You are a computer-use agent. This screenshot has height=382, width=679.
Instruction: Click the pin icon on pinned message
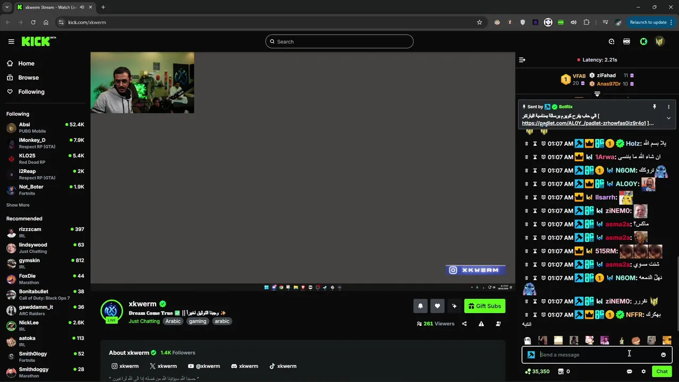click(x=655, y=107)
